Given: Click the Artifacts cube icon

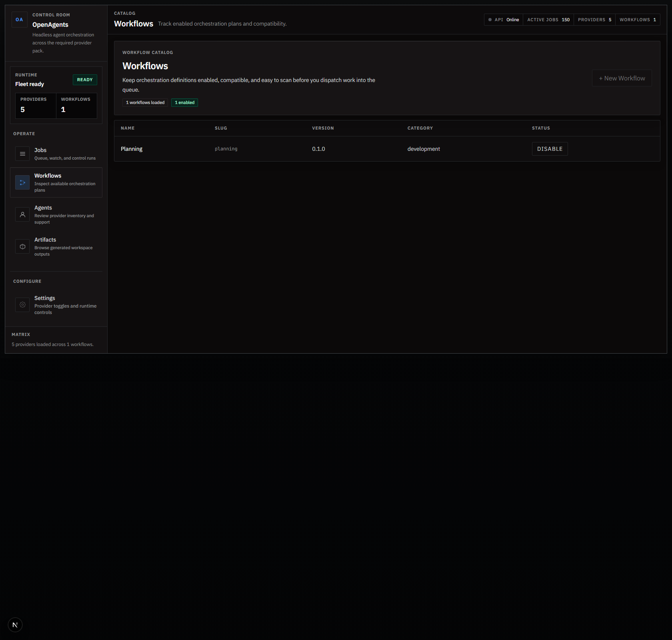Looking at the screenshot, I should 22,246.
